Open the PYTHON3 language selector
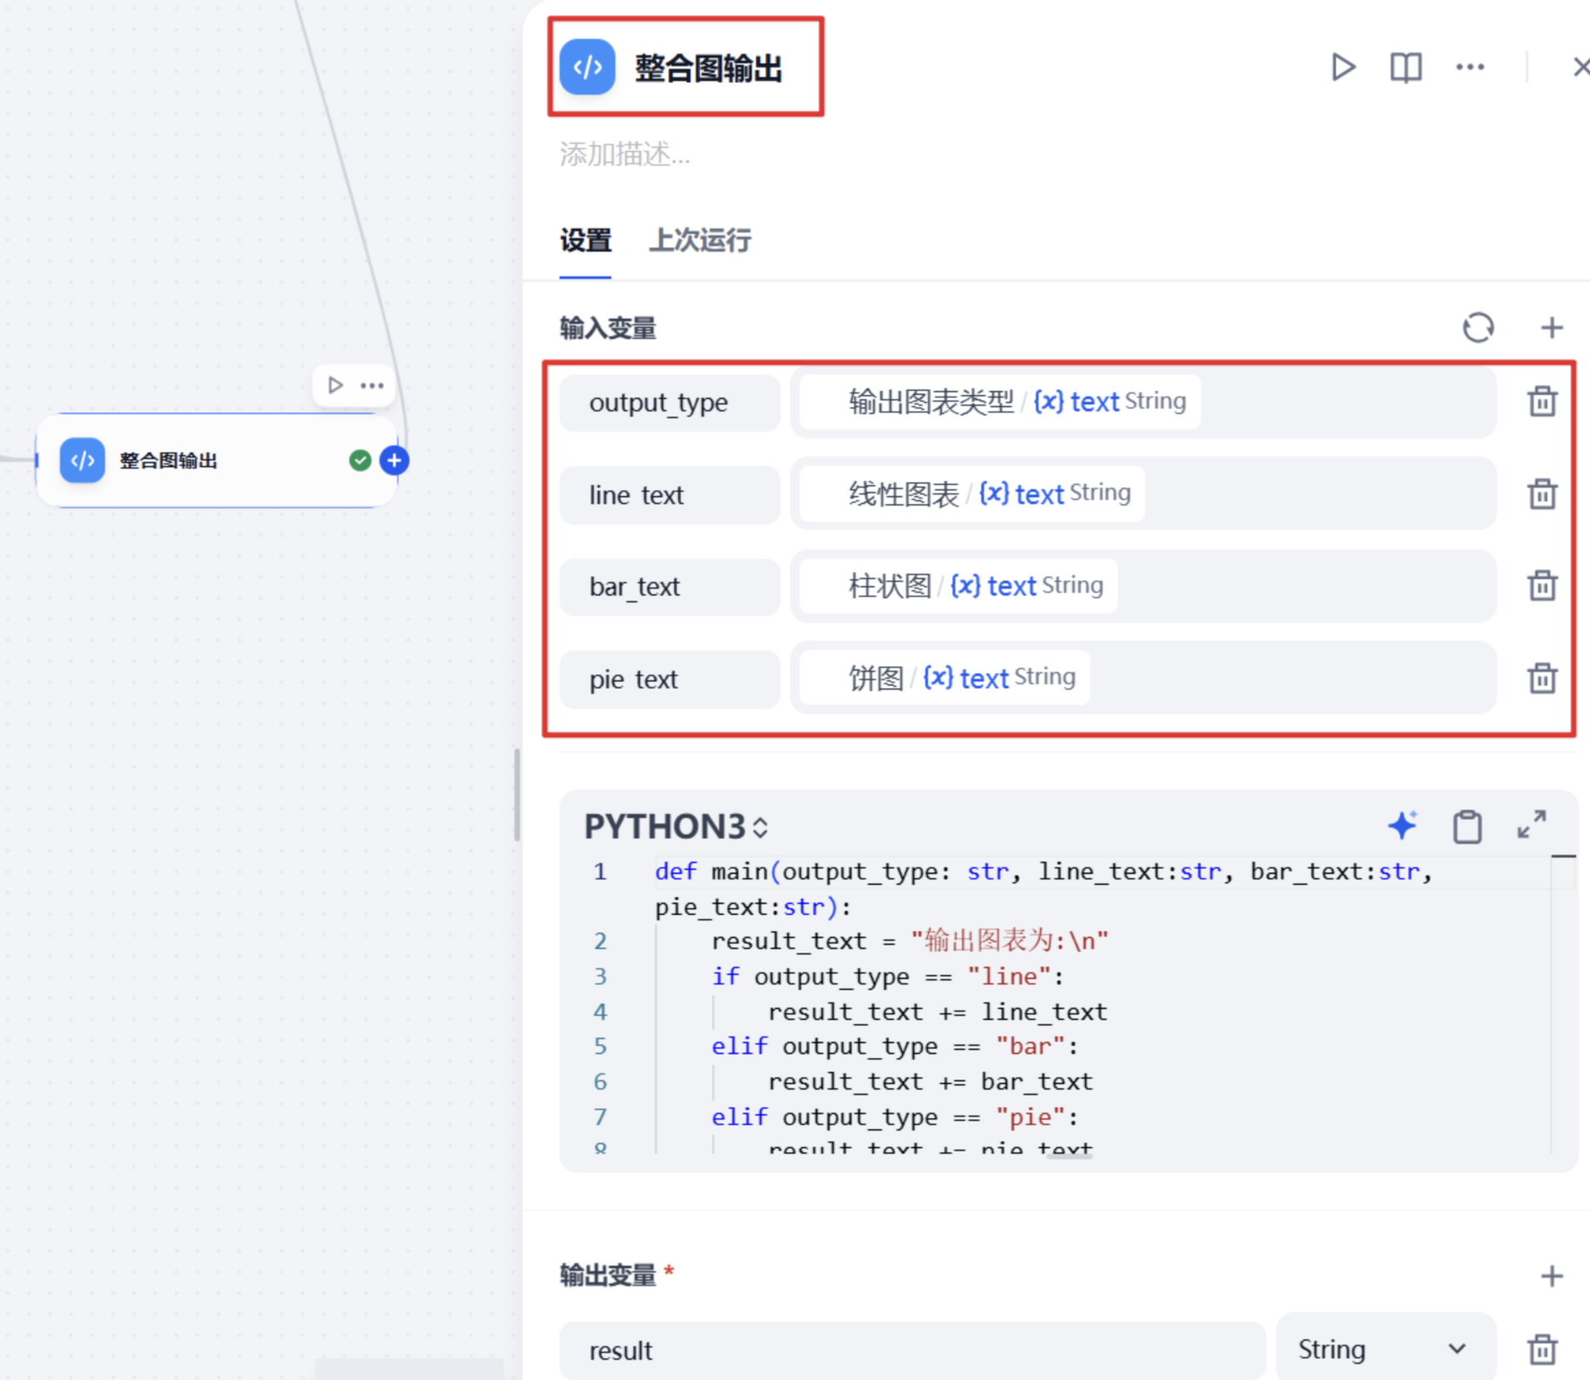Viewport: 1590px width, 1380px height. click(x=676, y=827)
